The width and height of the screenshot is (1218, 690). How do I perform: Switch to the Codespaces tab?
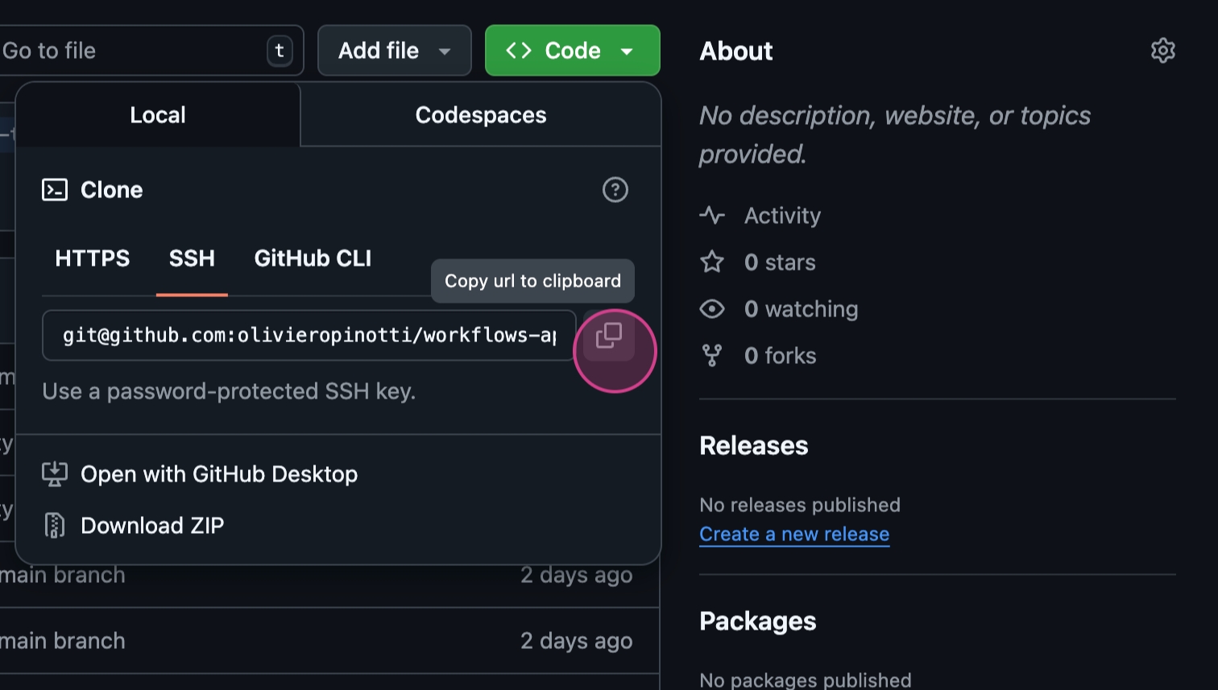[480, 115]
